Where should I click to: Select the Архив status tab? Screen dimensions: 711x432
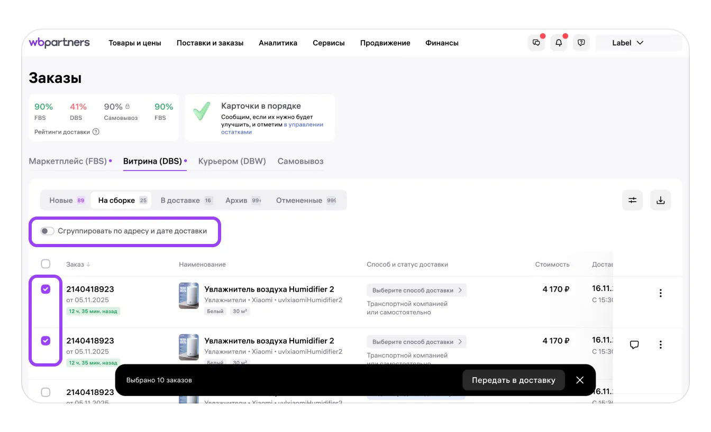[243, 200]
